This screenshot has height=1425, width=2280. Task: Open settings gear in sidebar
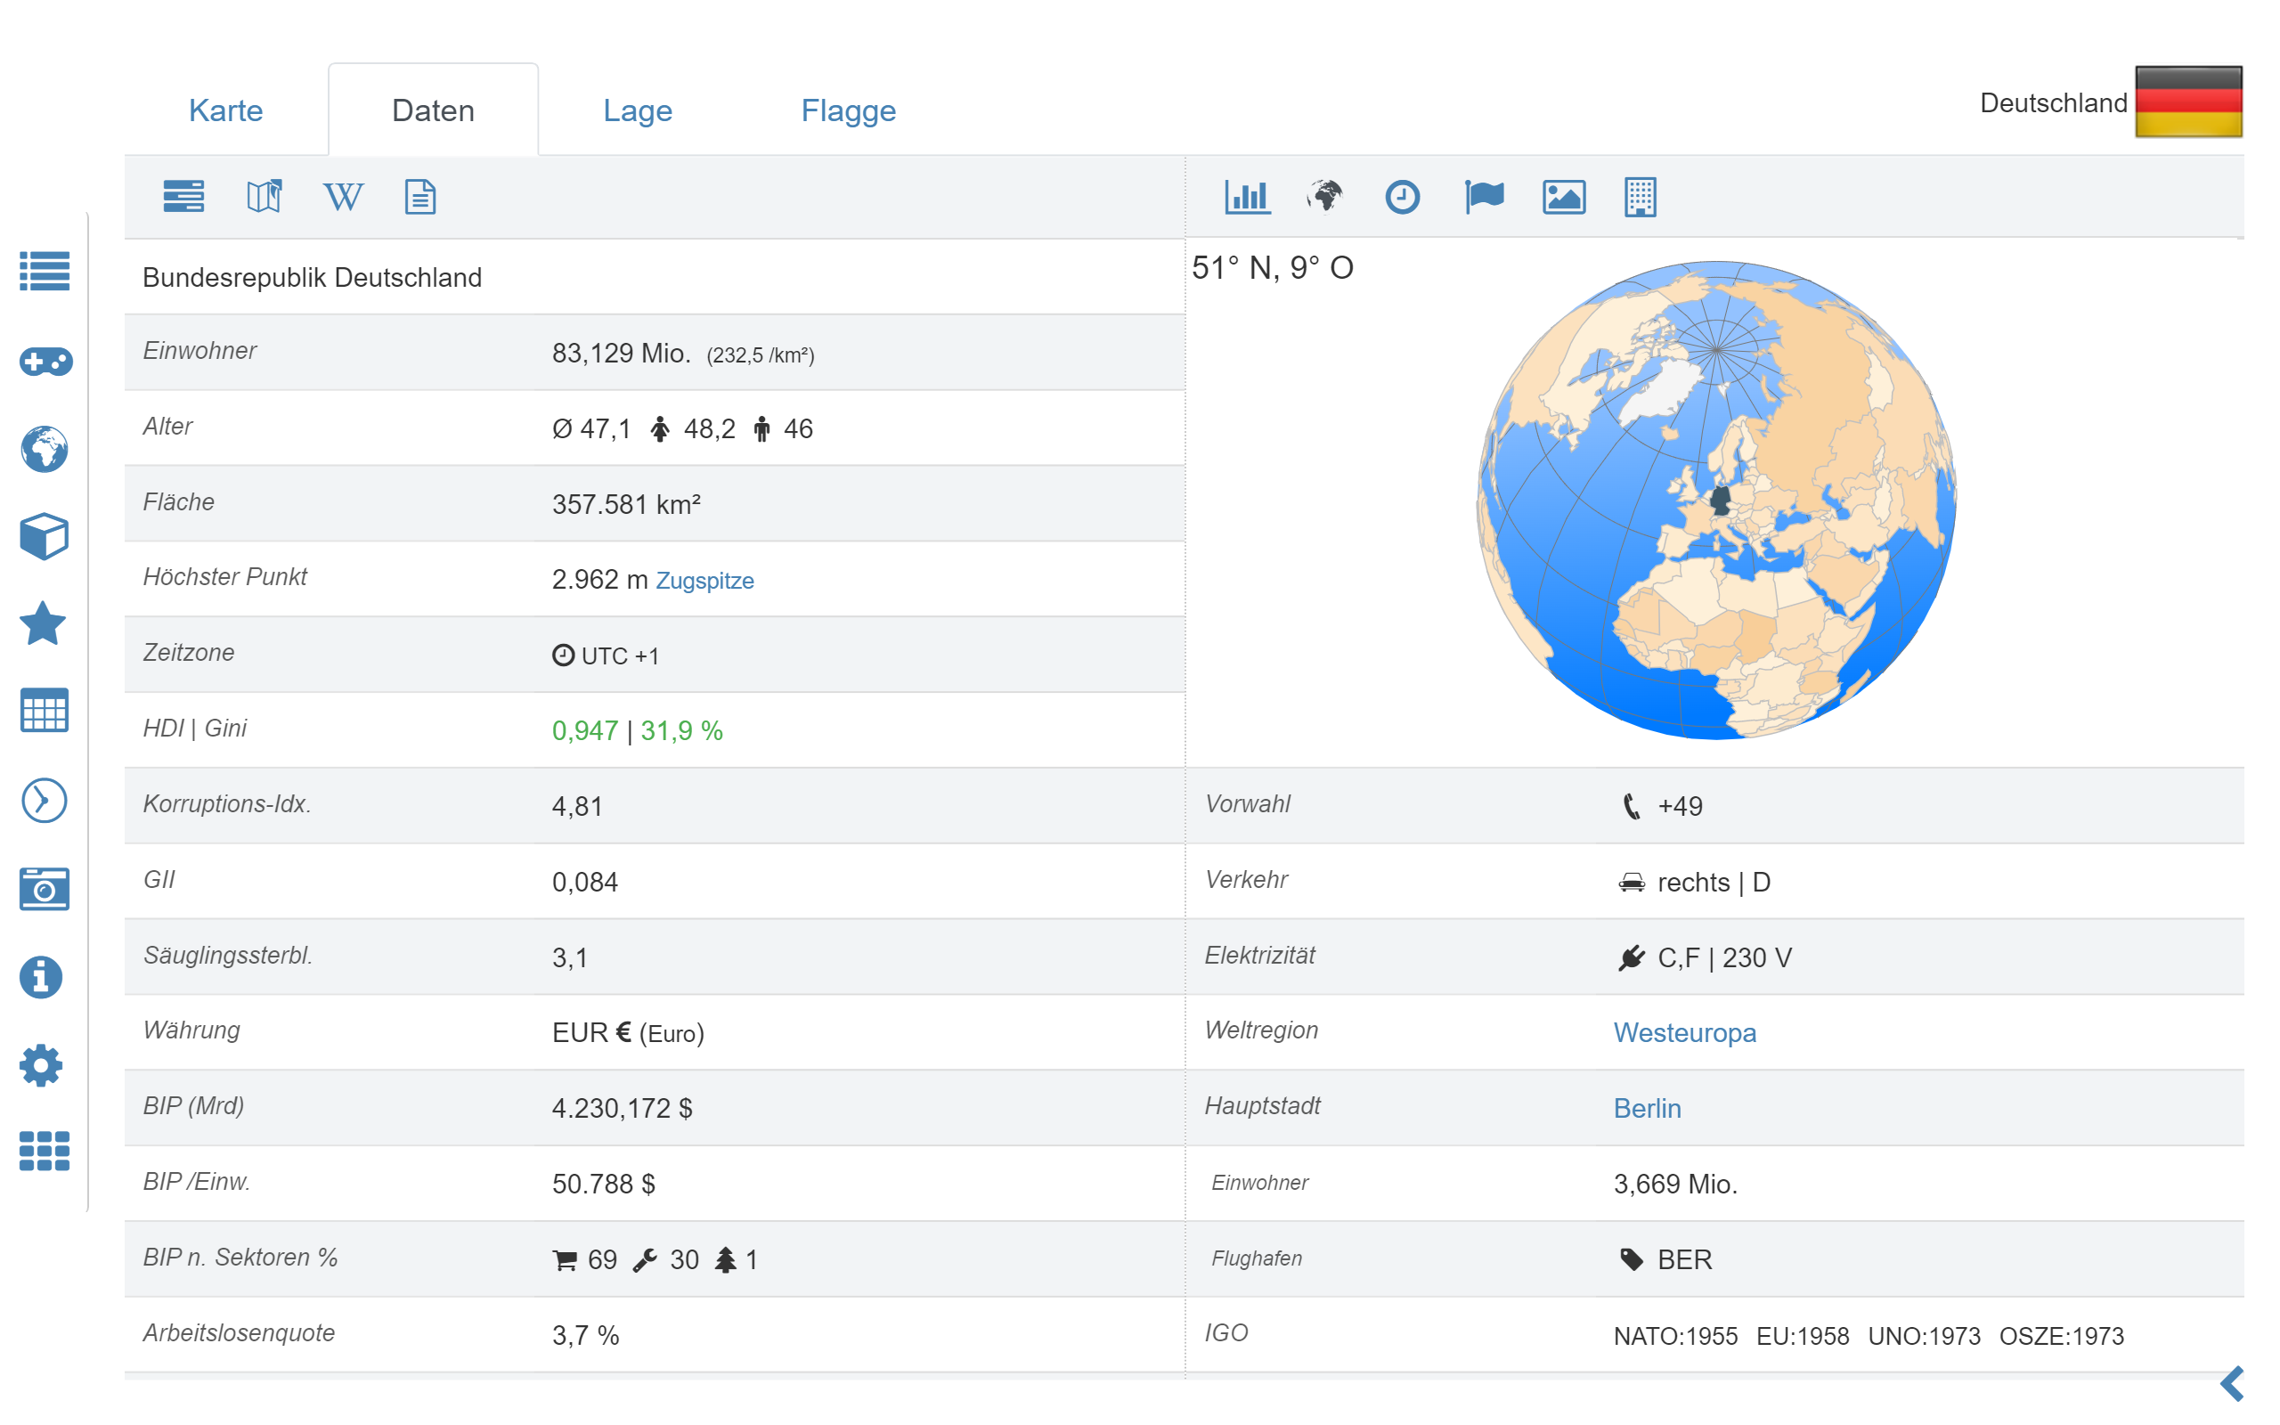(42, 1065)
